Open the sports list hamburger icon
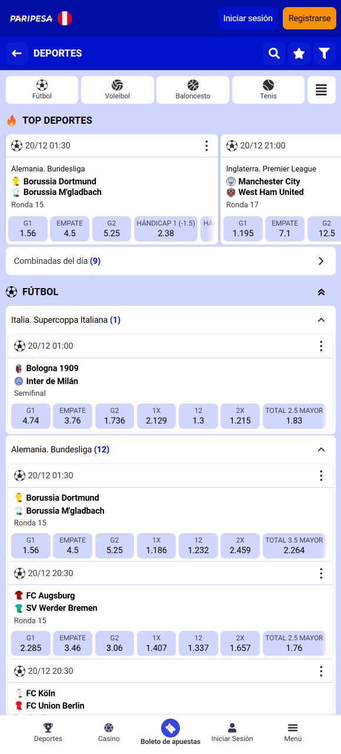This screenshot has width=341, height=754. pos(321,90)
